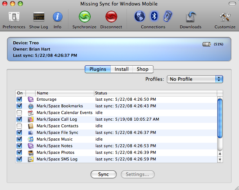Open the Info icon
The image size is (239, 190).
[x=57, y=17]
